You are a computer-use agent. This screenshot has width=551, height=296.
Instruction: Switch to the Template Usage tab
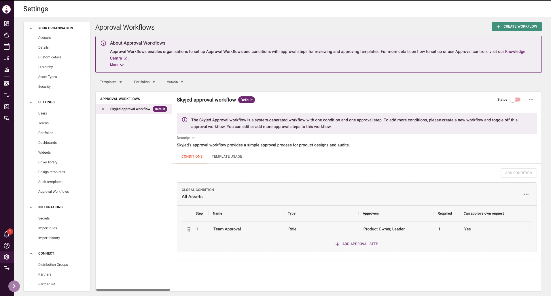[227, 156]
